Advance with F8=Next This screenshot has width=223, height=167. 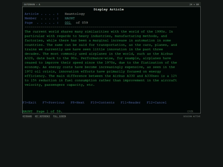(x=78, y=103)
